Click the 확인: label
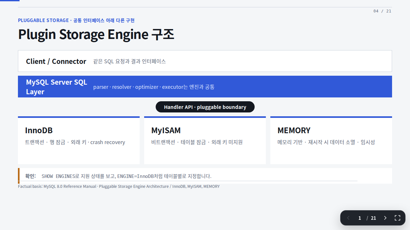410x230 pixels. (x=30, y=176)
